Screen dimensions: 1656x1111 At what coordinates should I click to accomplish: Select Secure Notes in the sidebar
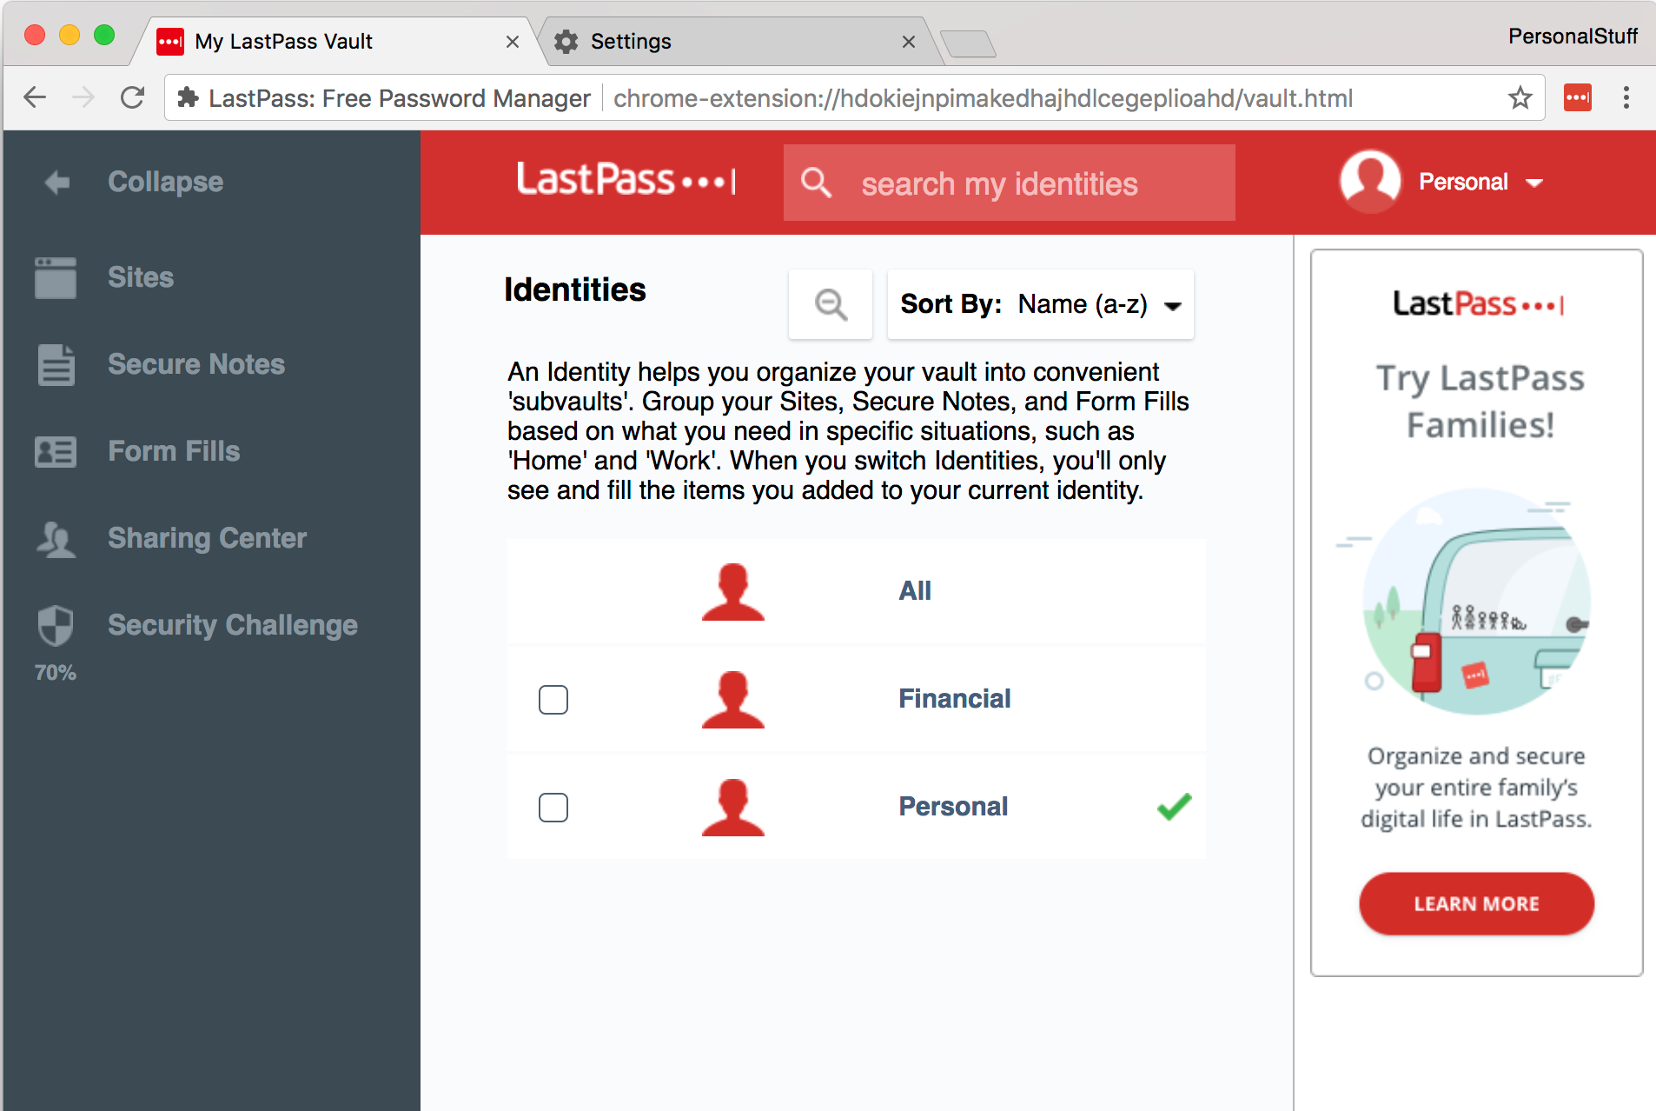196,364
